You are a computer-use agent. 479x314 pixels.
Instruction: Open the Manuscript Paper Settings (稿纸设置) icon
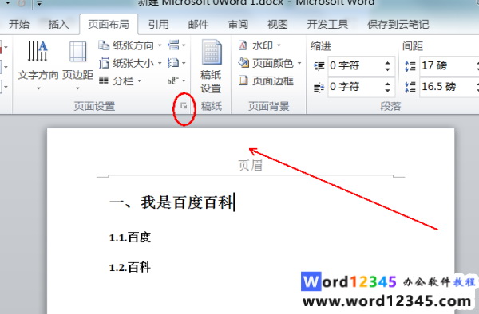pos(211,66)
